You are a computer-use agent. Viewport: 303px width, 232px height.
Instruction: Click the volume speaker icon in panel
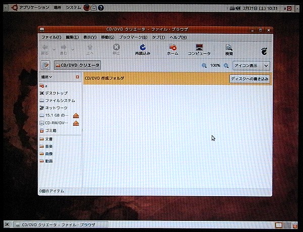click(x=238, y=8)
